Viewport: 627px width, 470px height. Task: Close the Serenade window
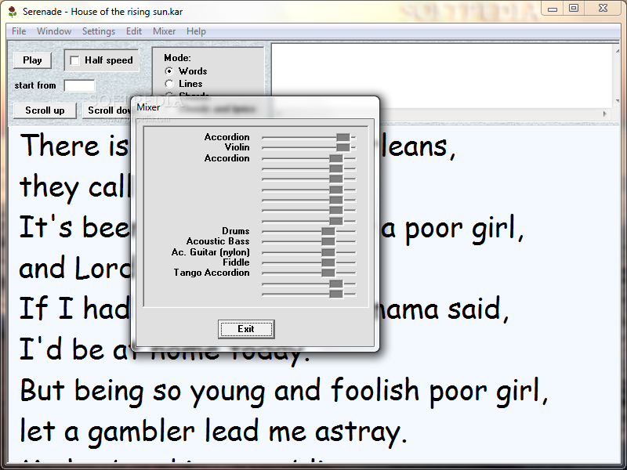point(603,9)
